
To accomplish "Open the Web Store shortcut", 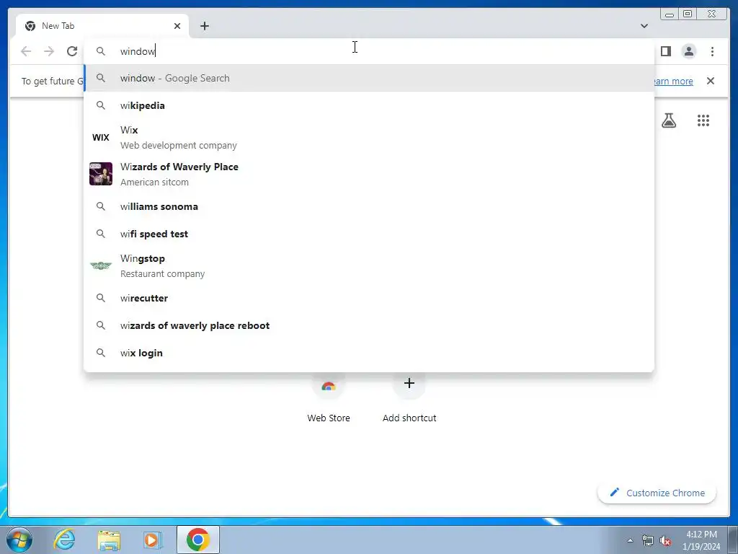I will click(x=329, y=398).
